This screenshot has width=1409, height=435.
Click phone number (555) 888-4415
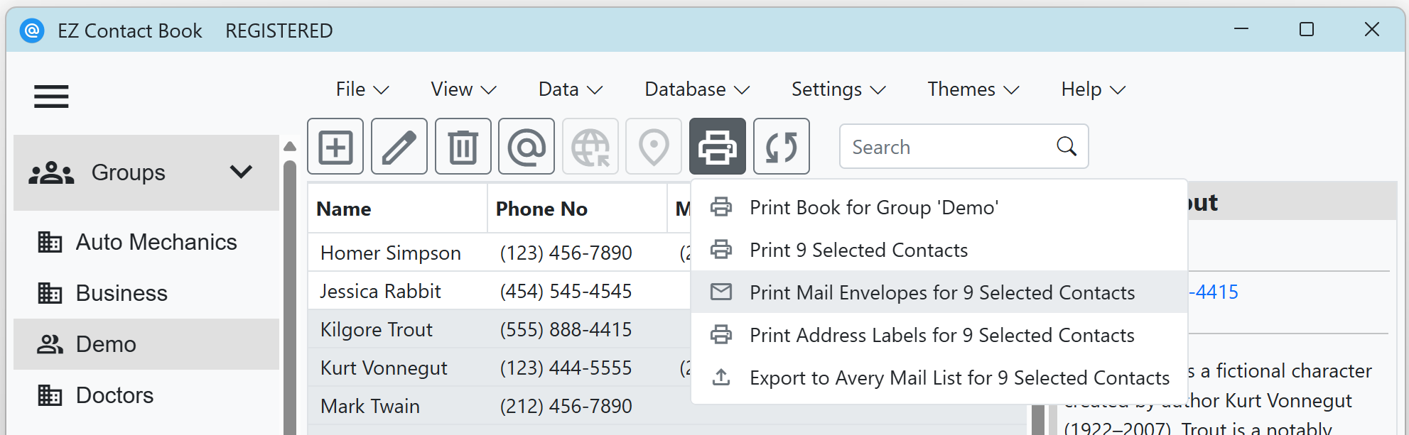tap(566, 329)
